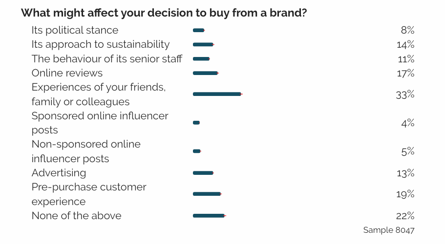Viewport: 445px width, 244px height.
Task: Click the bar for 'None of the above'
Action: click(209, 216)
